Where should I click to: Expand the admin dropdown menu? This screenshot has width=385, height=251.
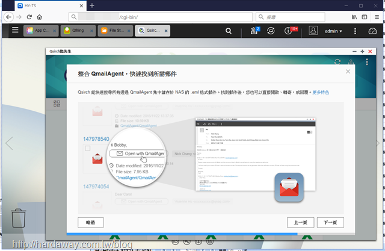click(x=333, y=31)
